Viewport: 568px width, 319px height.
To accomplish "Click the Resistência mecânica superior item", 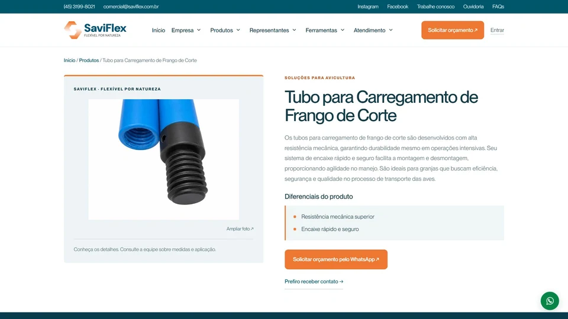I will coord(338,217).
